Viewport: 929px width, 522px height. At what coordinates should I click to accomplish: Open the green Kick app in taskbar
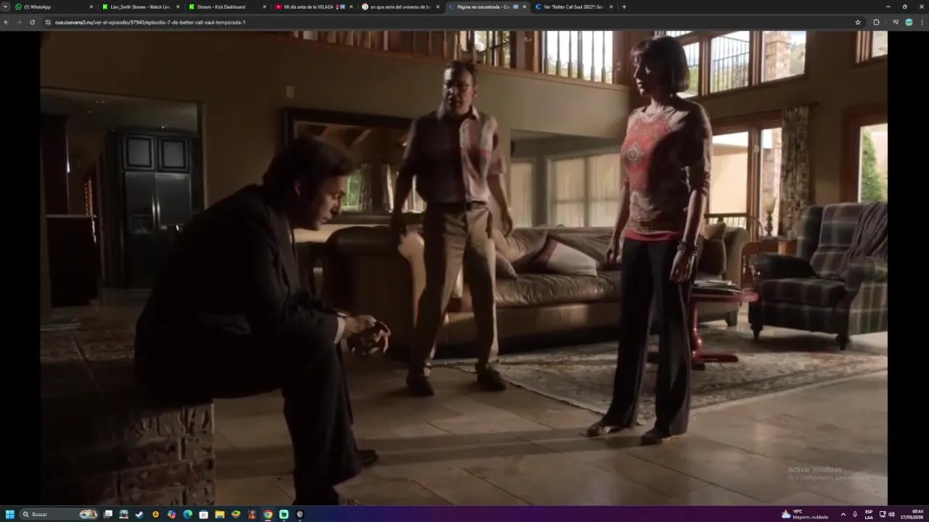284,514
